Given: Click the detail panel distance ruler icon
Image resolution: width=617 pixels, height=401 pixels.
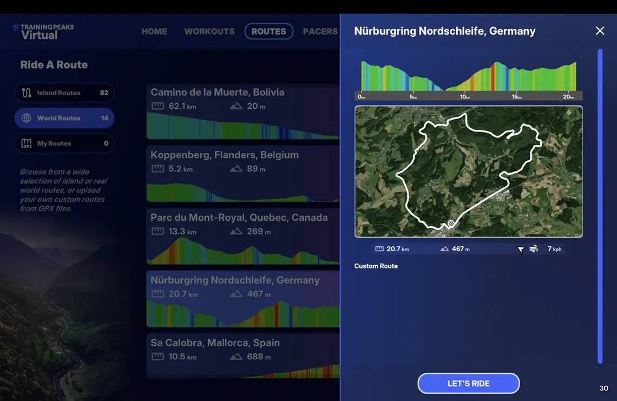Looking at the screenshot, I should pos(379,249).
